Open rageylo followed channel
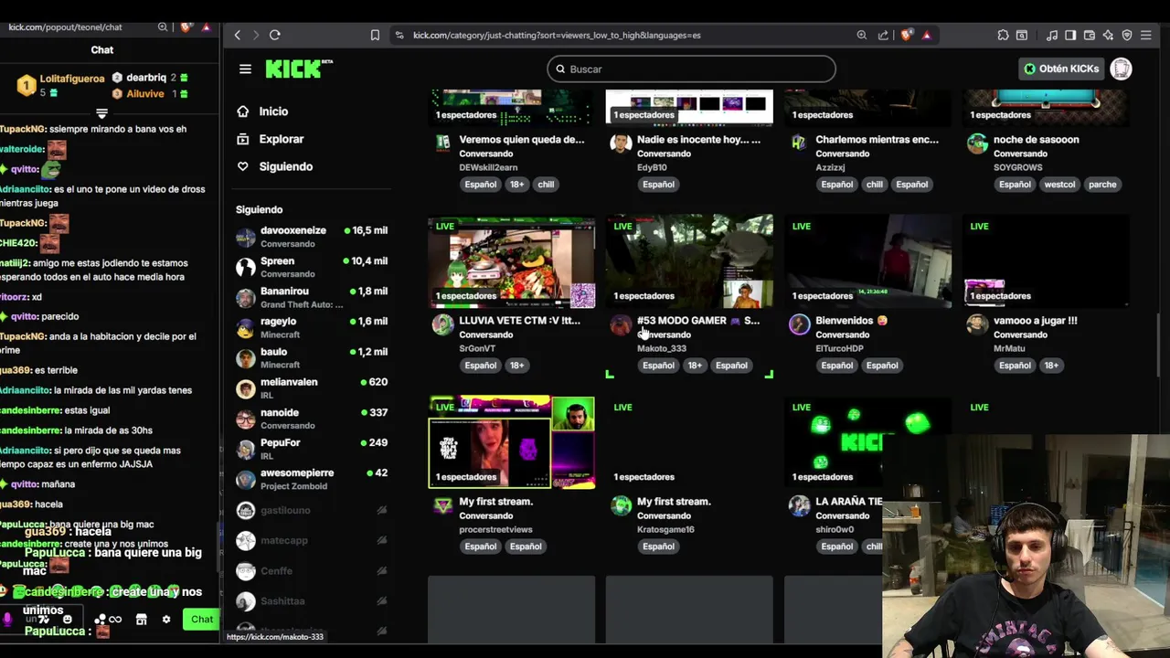1170x658 pixels. (312, 327)
